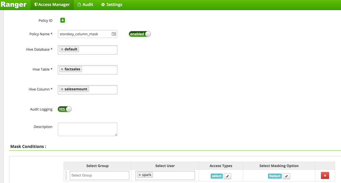Open the Audit tab
Image resolution: width=341 pixels, height=183 pixels.
(85, 4)
